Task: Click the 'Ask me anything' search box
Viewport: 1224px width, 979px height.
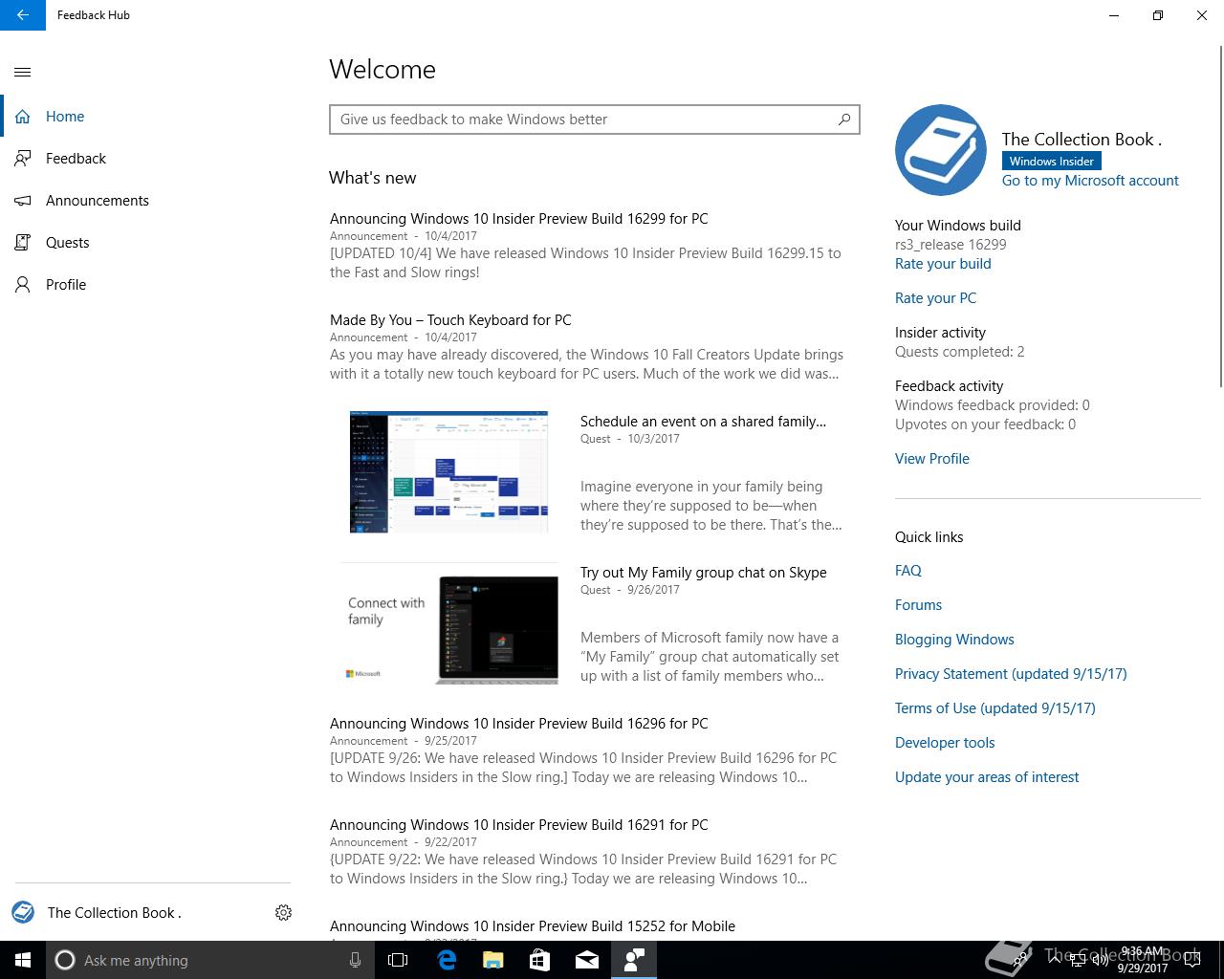Action: click(210, 960)
